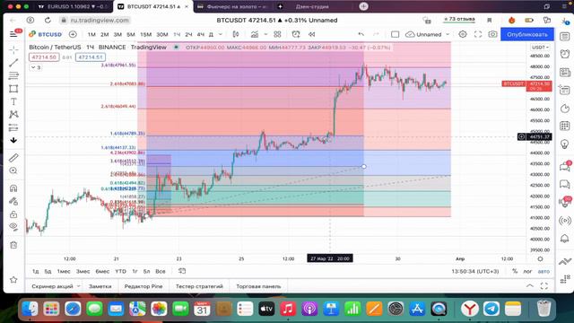
Task: Toggle лог logarithmic scale
Action: [527, 271]
